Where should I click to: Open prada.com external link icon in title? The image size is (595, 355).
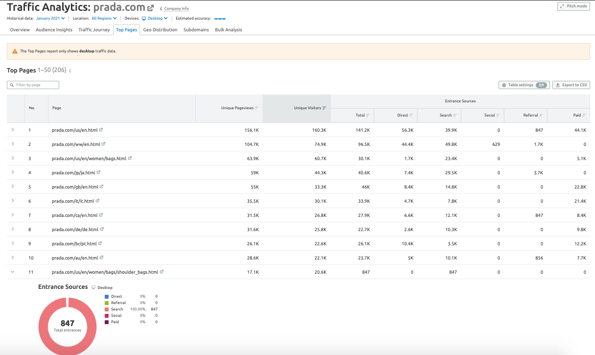coord(151,8)
